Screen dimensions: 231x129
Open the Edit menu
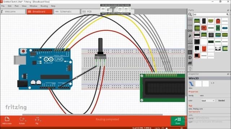pos(10,6)
